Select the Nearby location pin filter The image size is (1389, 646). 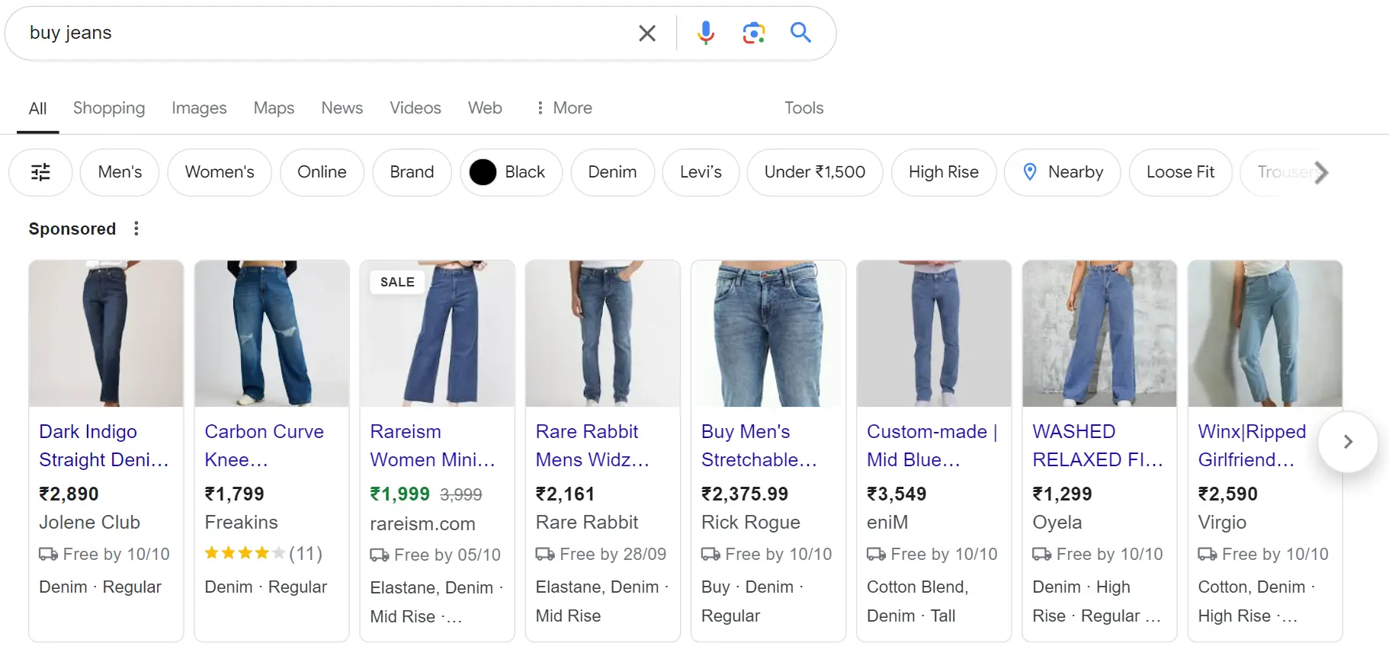click(x=1063, y=172)
